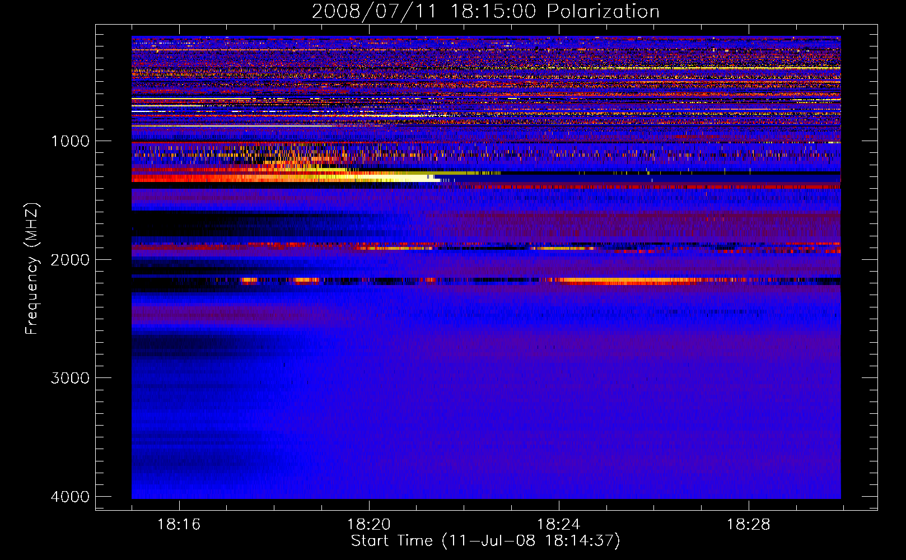Click the 1000 frequency tick label
The height and width of the screenshot is (560, 906).
[x=70, y=141]
